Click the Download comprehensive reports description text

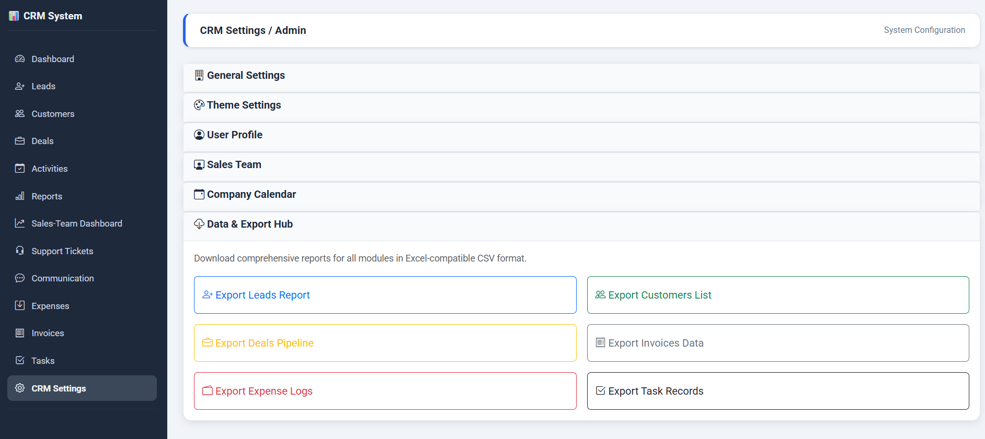360,258
